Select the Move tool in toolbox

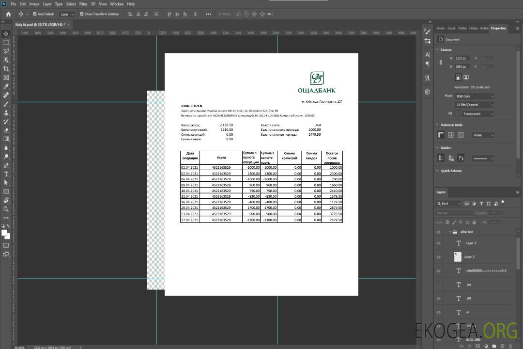(6, 34)
